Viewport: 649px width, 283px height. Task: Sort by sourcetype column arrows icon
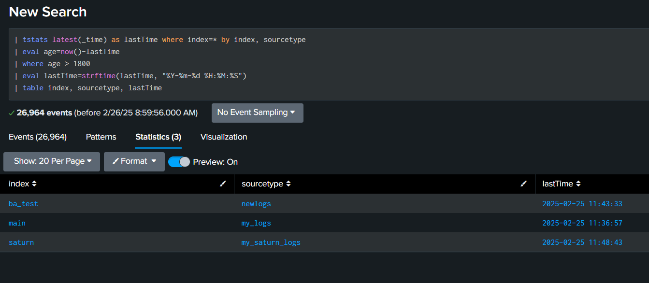coord(288,184)
